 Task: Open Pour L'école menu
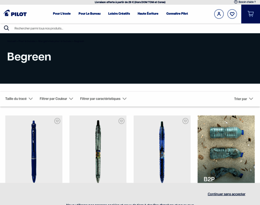(62, 14)
